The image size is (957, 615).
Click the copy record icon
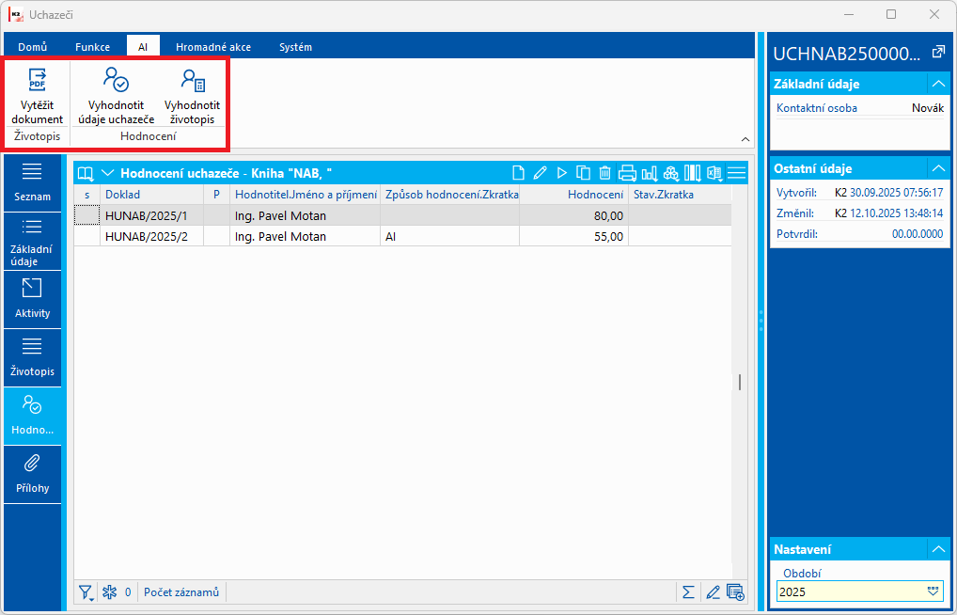583,173
